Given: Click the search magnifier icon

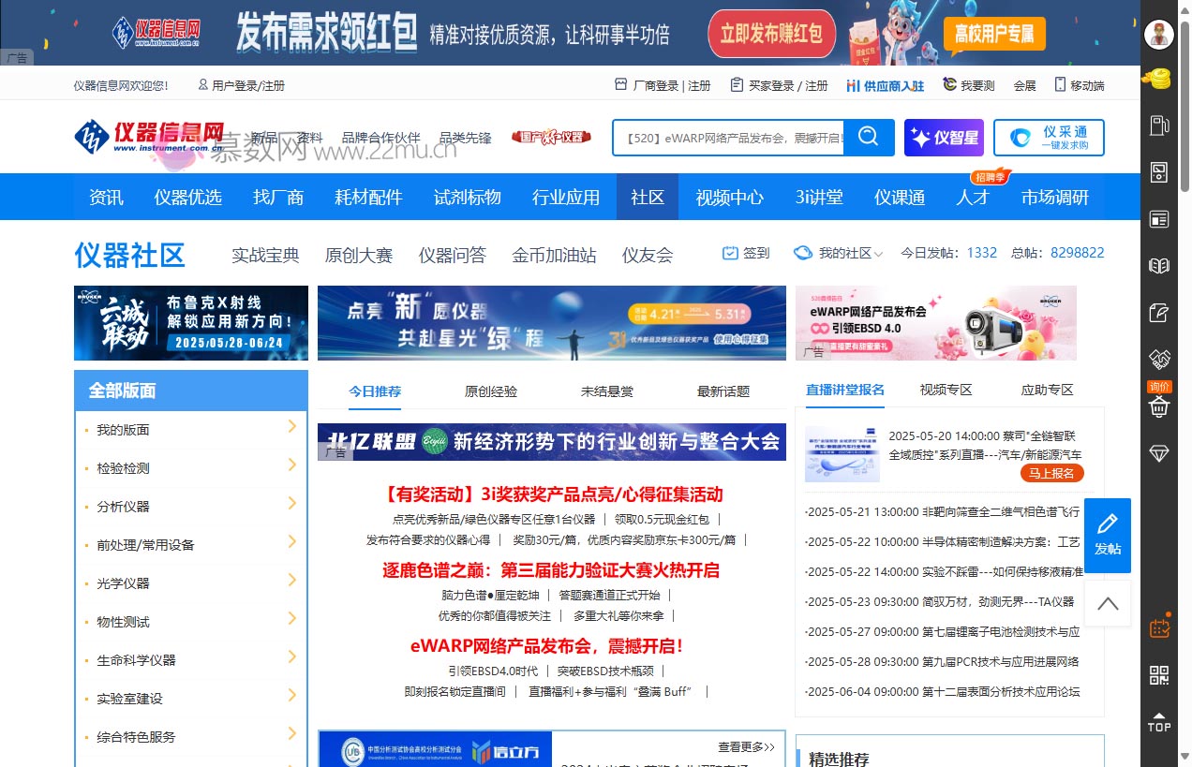Looking at the screenshot, I should point(868,137).
